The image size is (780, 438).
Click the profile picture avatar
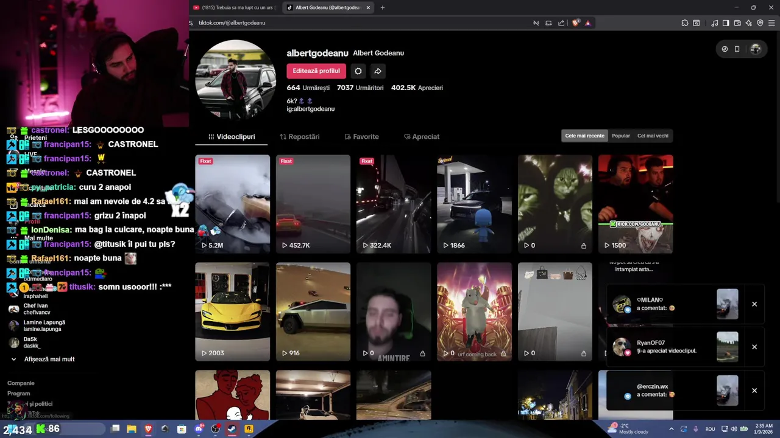pos(236,80)
